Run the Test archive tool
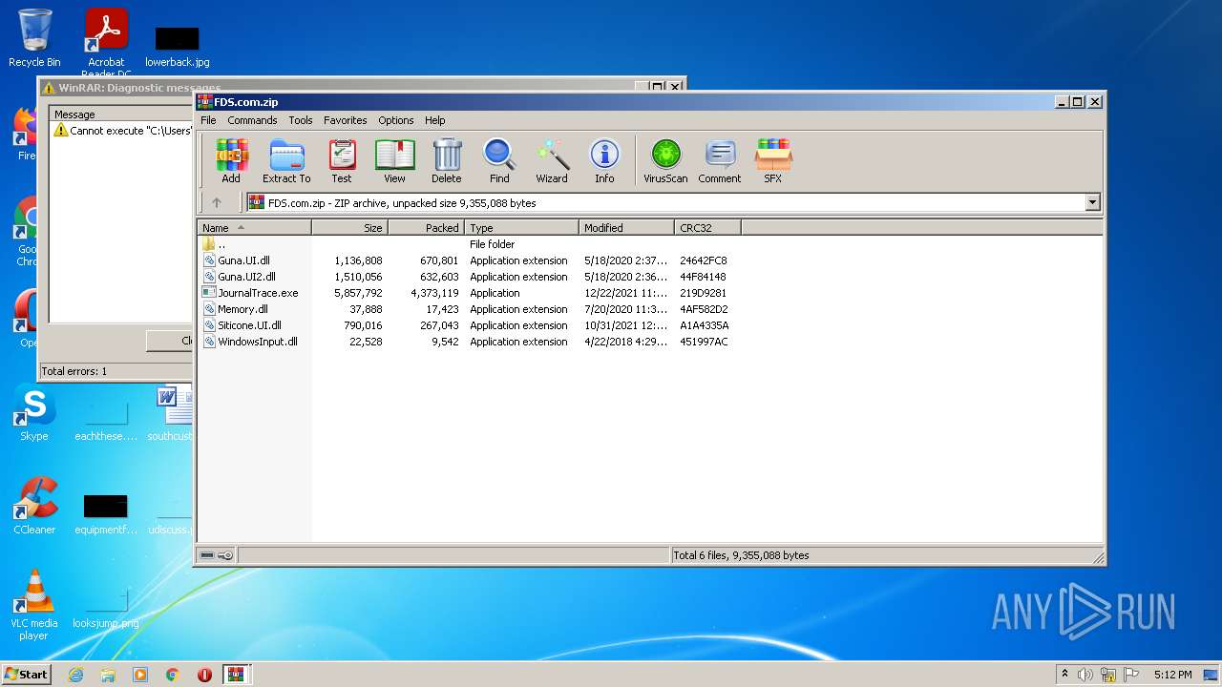The image size is (1222, 687). (341, 160)
